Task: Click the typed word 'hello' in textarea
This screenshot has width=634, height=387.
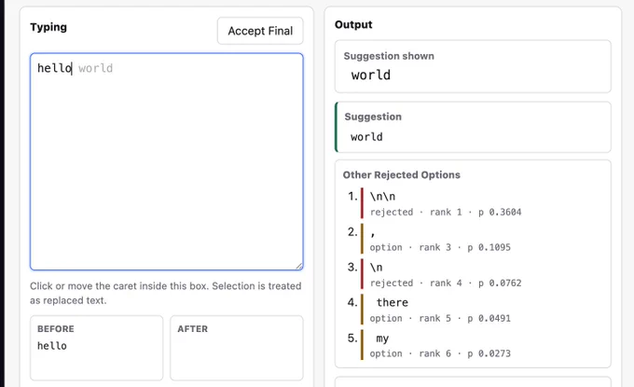Action: point(54,68)
